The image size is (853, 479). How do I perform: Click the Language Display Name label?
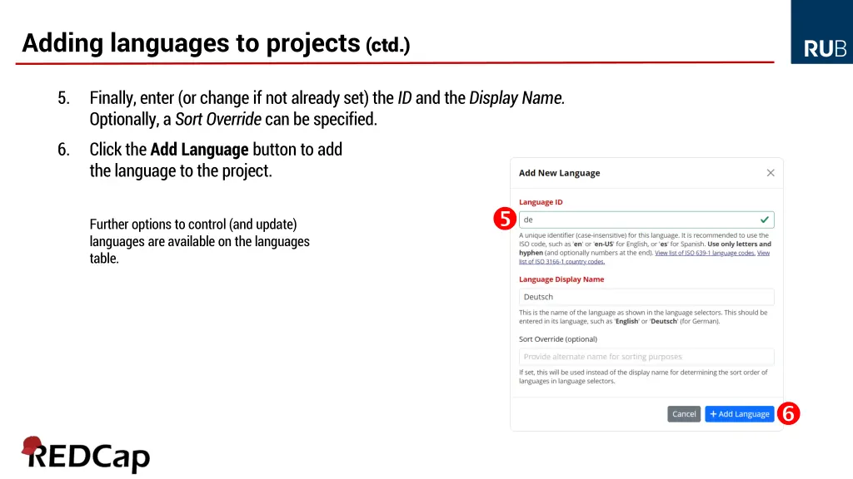coord(561,279)
